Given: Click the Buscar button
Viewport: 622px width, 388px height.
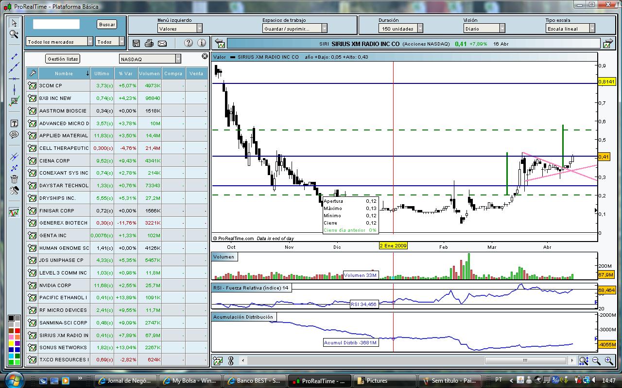Looking at the screenshot, I should pos(107,24).
